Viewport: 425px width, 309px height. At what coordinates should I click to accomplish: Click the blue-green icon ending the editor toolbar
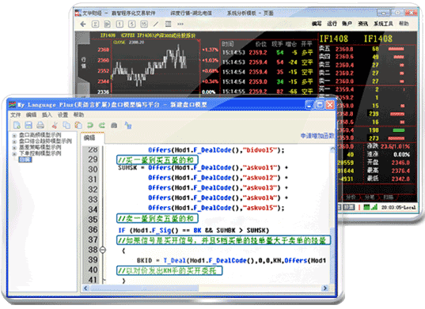(x=128, y=125)
